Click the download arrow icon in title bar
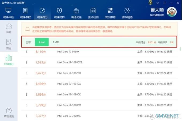Image resolution: width=182 pixels, height=121 pixels. point(158,3)
